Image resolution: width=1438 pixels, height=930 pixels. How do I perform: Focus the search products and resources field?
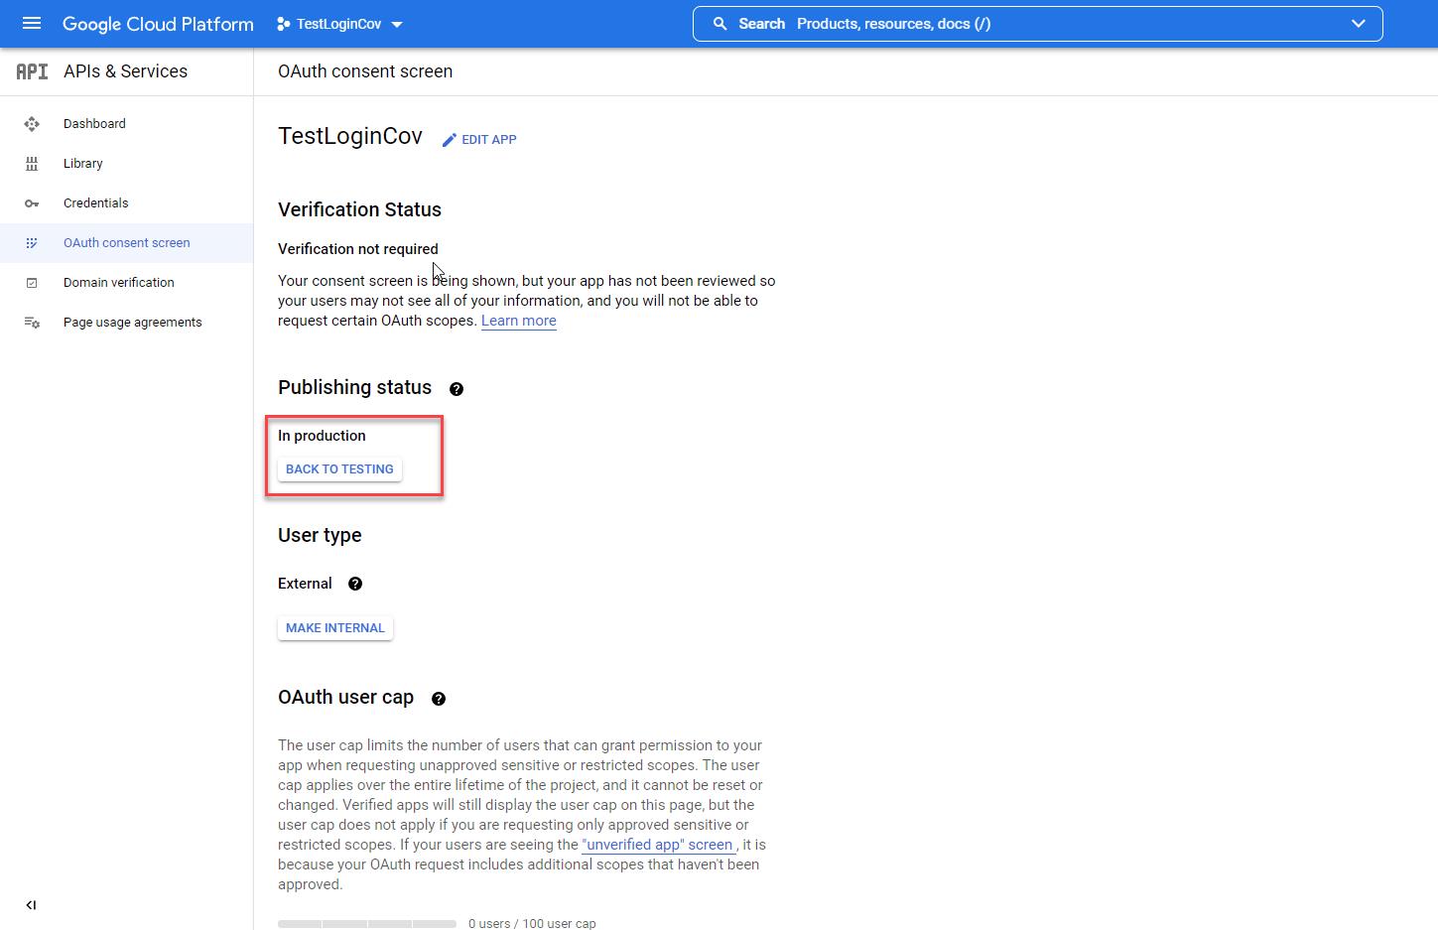pos(1037,24)
